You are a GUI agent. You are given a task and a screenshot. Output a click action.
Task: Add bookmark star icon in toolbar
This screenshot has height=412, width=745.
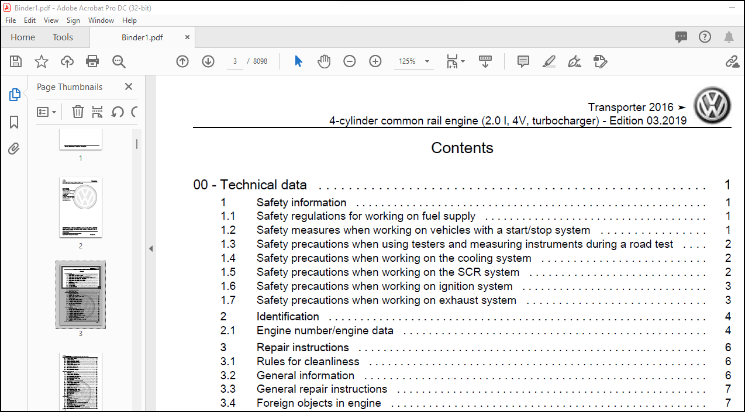(x=42, y=61)
